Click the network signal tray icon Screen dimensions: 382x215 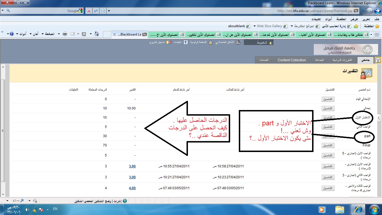pos(34,209)
